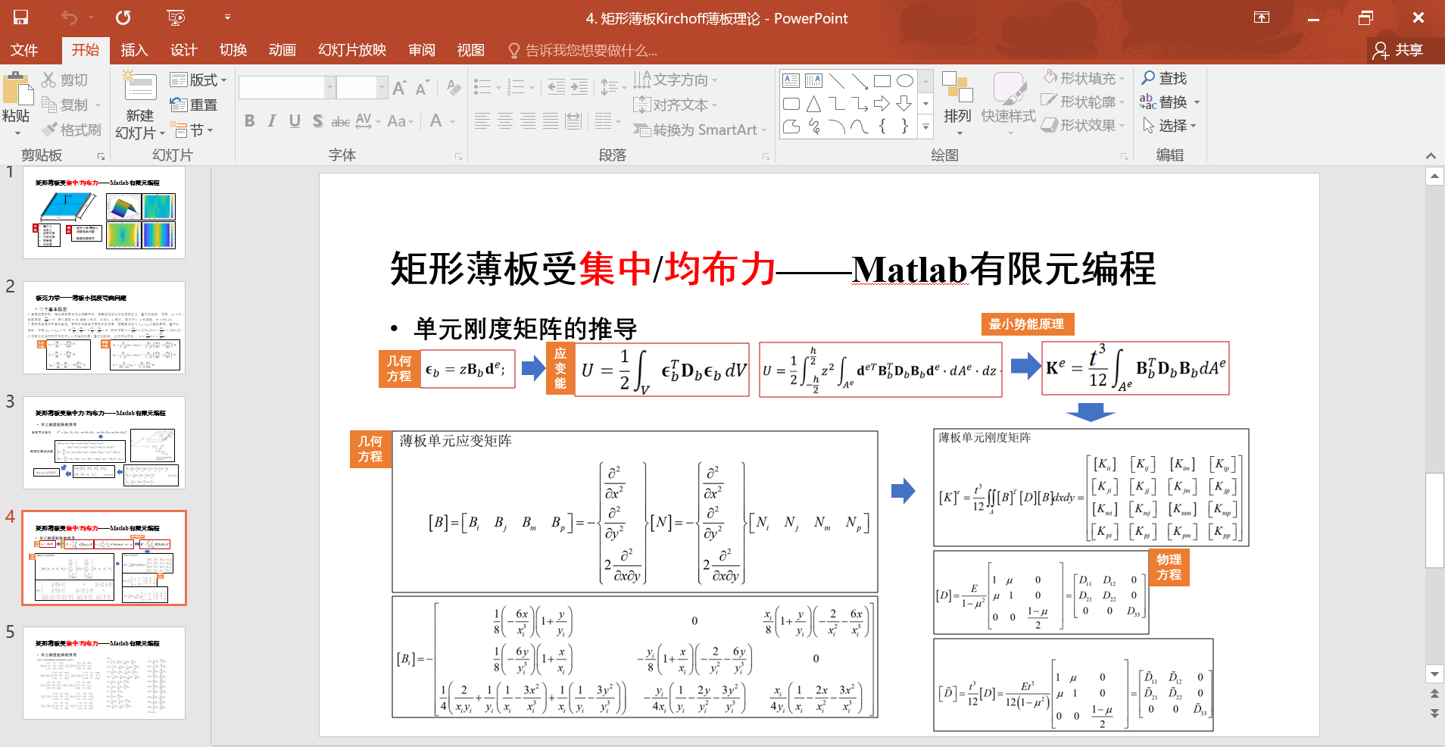Viewport: 1445px width, 747px height.
Task: Toggle underline formatting
Action: coord(295,121)
